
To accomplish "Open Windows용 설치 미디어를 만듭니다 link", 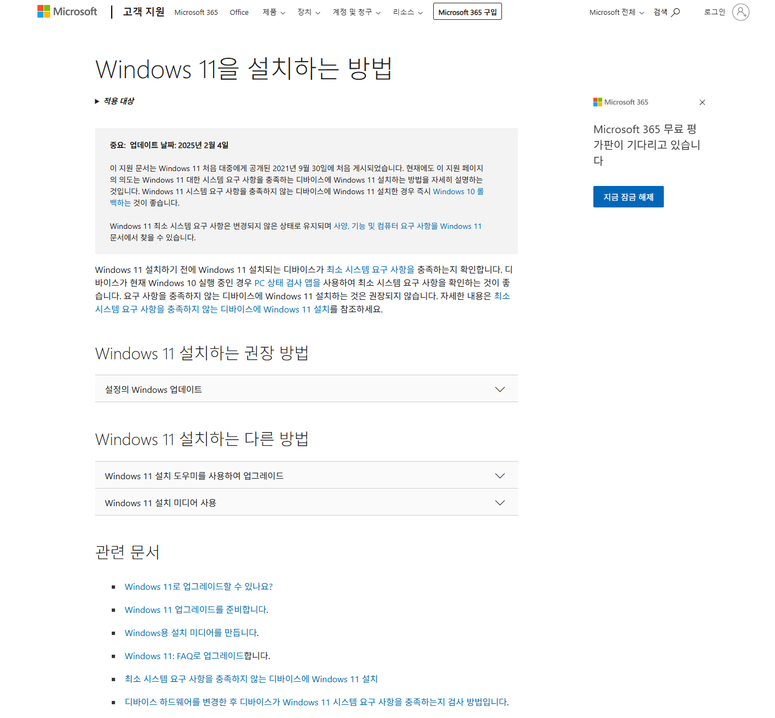I will coord(191,633).
